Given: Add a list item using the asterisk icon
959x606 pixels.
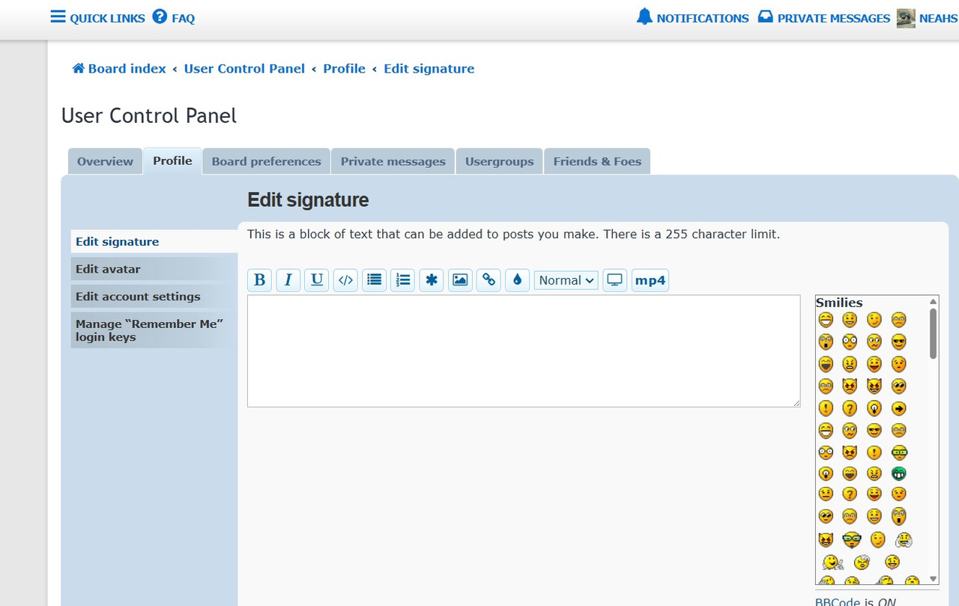Looking at the screenshot, I should [432, 280].
